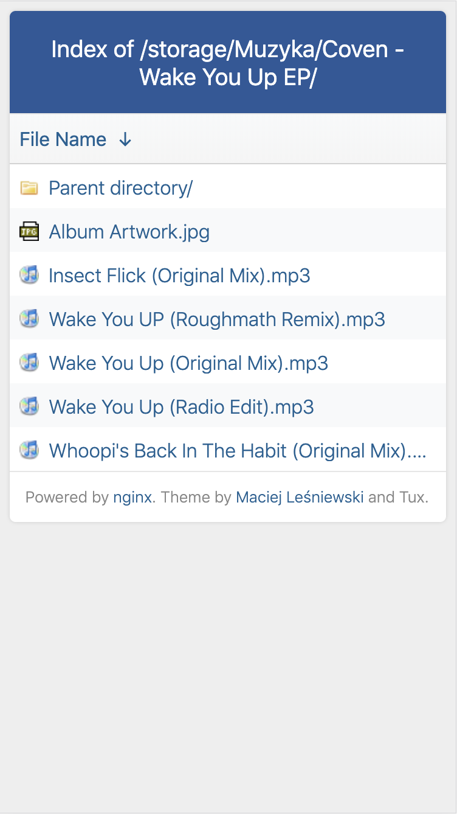Visit the nginx link in footer

tap(132, 498)
